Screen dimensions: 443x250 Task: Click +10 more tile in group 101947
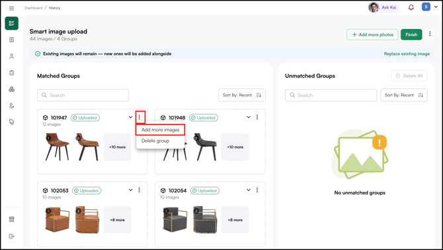[117, 147]
